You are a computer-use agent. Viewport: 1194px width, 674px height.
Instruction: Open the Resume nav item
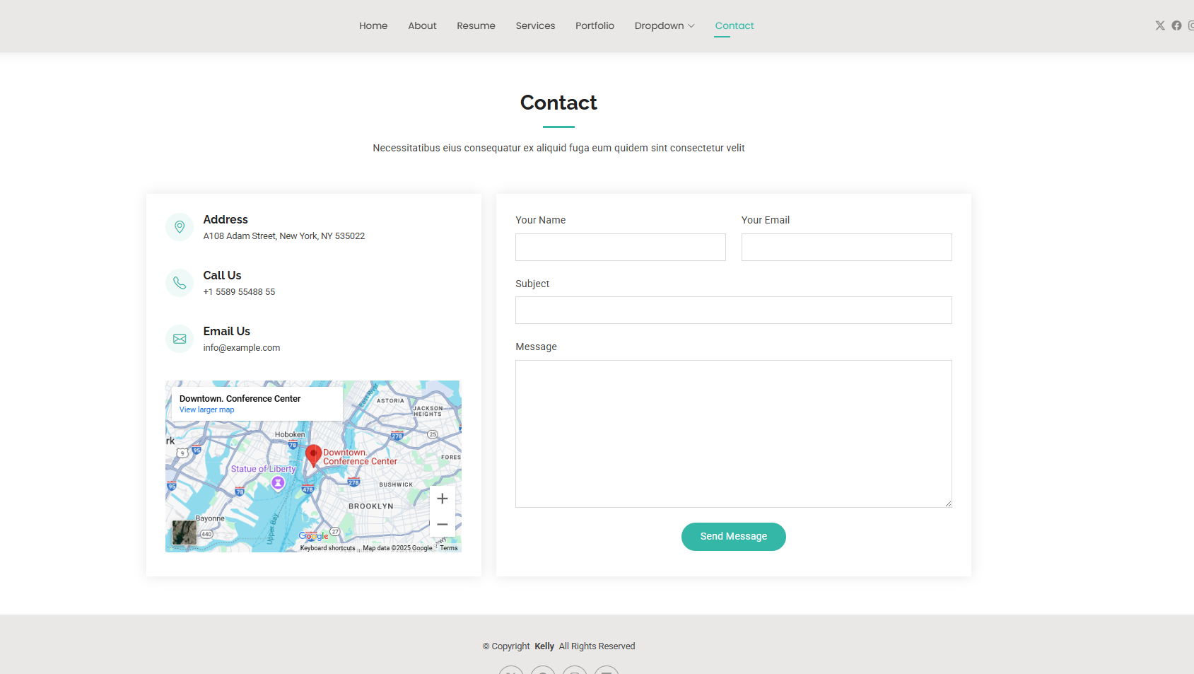476,25
